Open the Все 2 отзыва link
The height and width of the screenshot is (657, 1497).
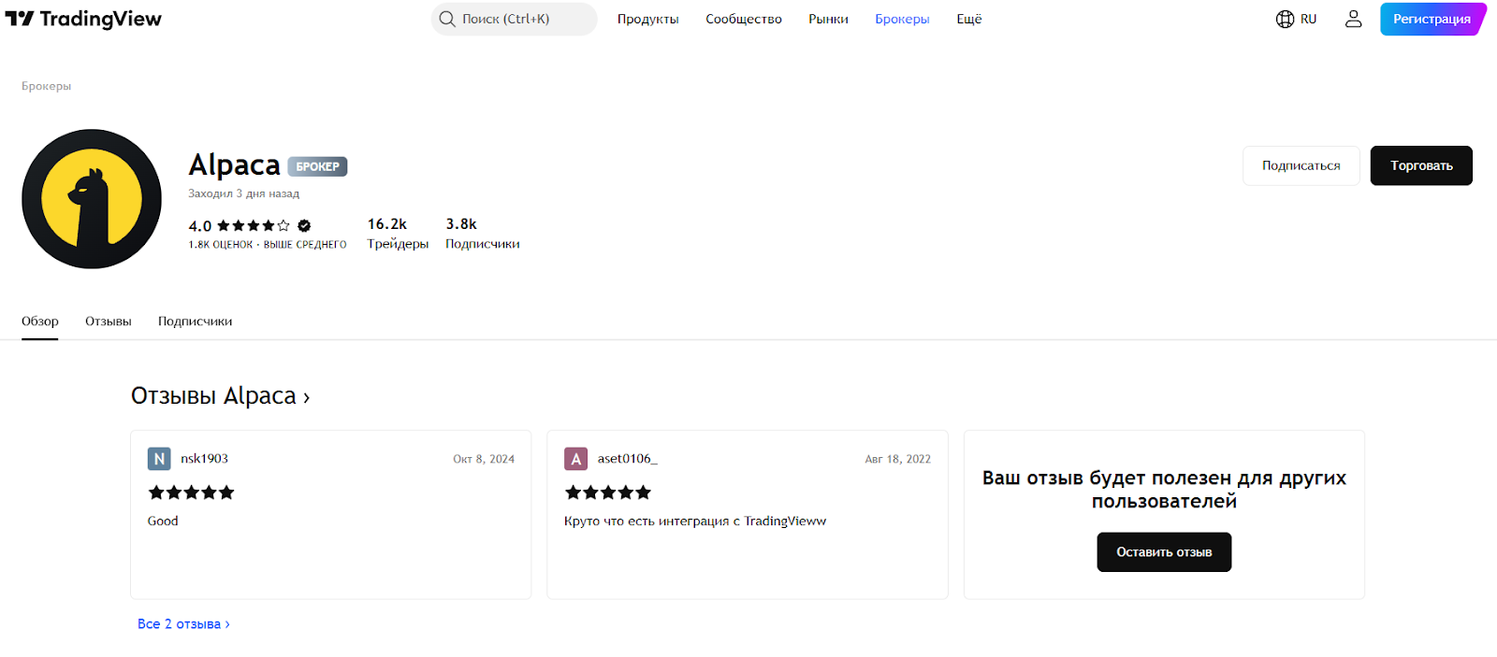pyautogui.click(x=183, y=624)
